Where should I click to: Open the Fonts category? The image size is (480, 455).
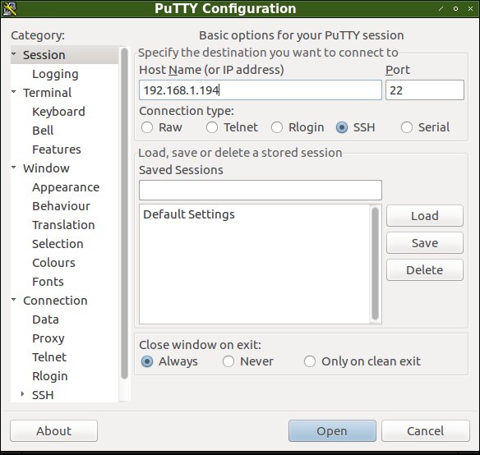[x=48, y=282]
